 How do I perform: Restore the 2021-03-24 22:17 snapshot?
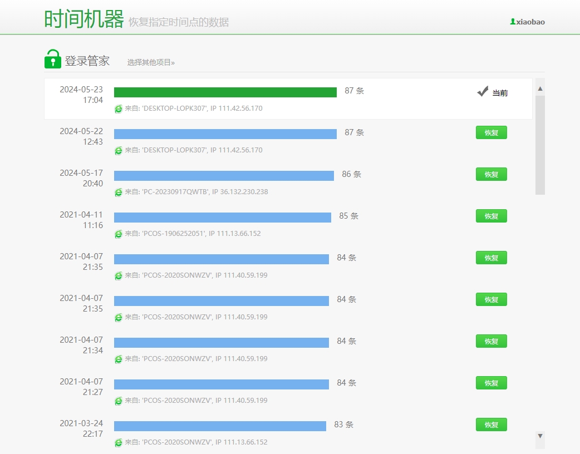tap(491, 425)
